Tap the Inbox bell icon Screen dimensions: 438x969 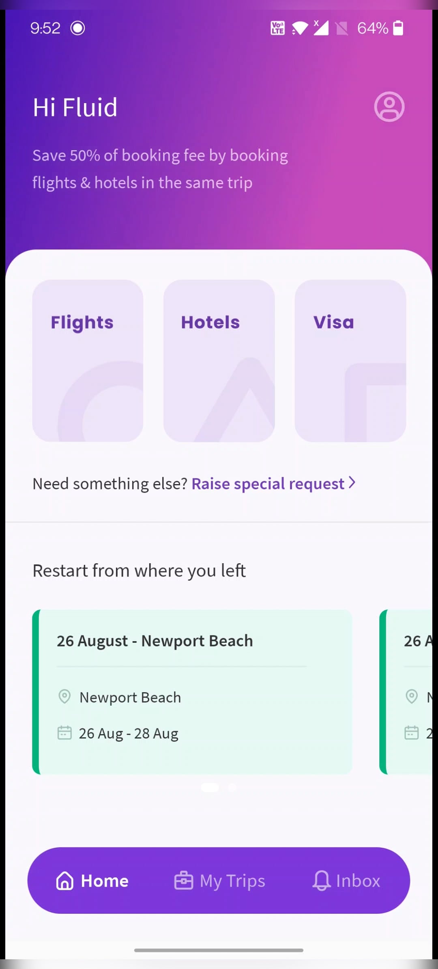[321, 881]
